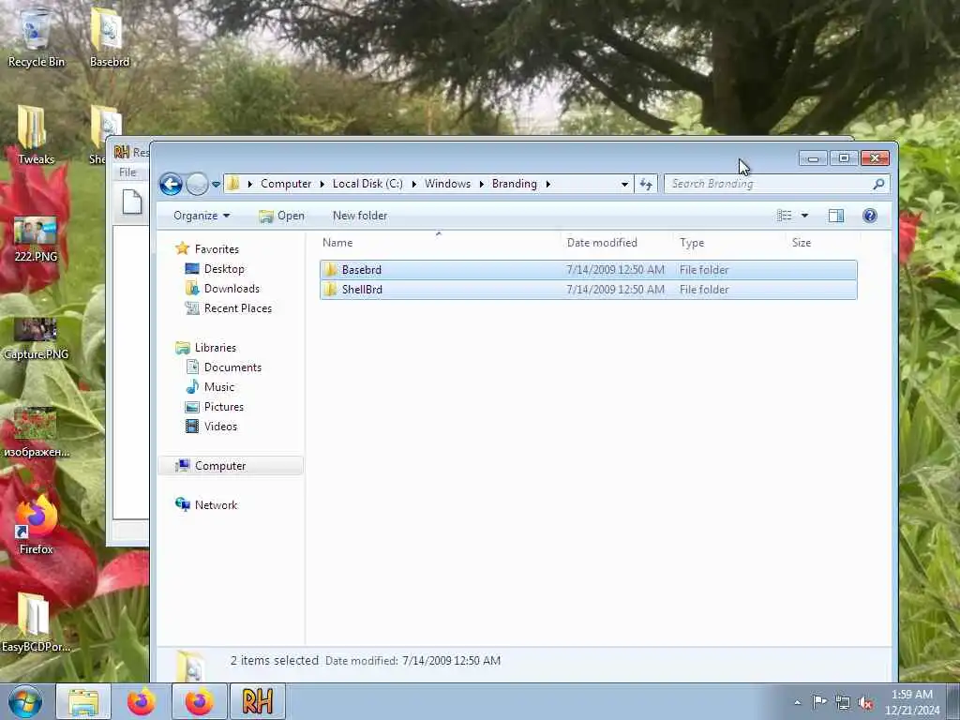The width and height of the screenshot is (960, 720).
Task: Select изображен... image on desktop
Action: (36, 433)
